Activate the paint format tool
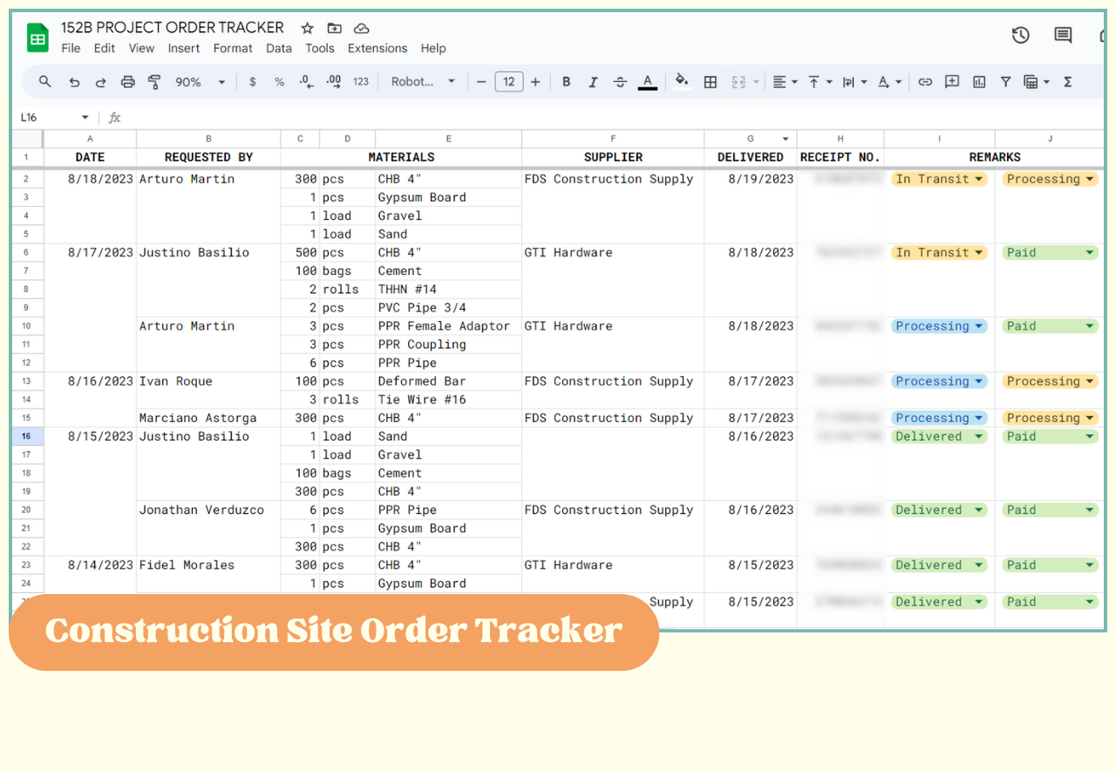 pyautogui.click(x=154, y=82)
